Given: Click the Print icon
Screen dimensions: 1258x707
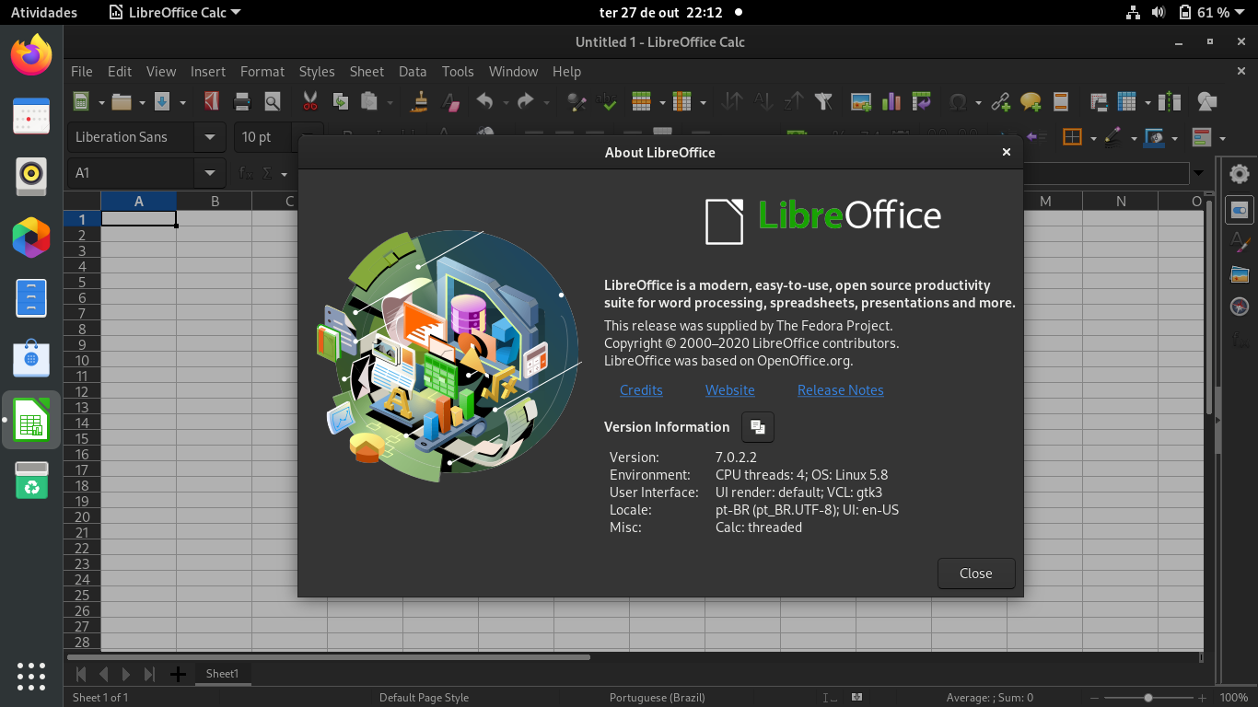Looking at the screenshot, I should (242, 102).
